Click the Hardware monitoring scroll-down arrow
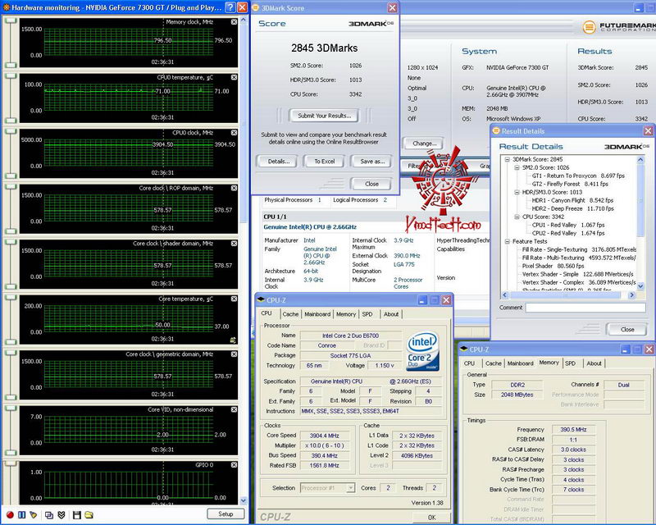This screenshot has width=656, height=525. coord(244,500)
